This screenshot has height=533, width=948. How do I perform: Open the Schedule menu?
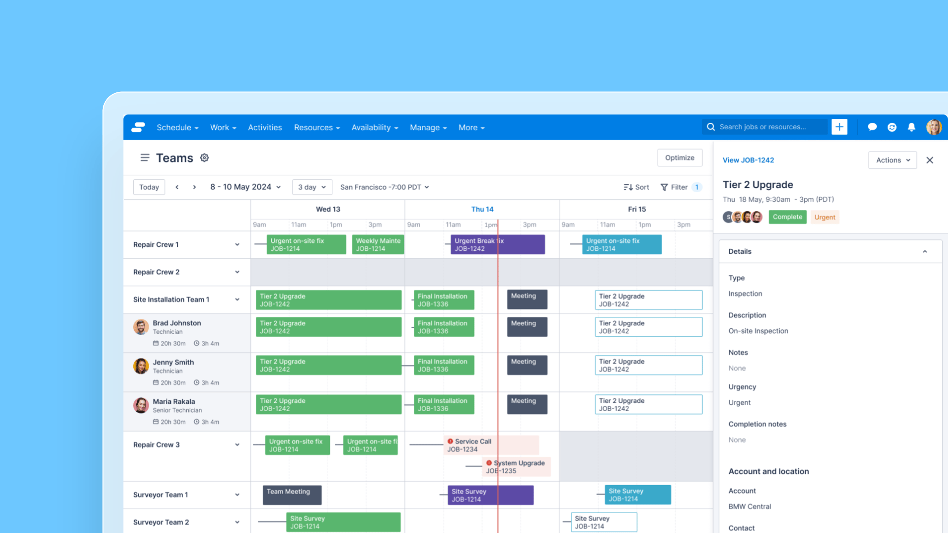tap(177, 127)
